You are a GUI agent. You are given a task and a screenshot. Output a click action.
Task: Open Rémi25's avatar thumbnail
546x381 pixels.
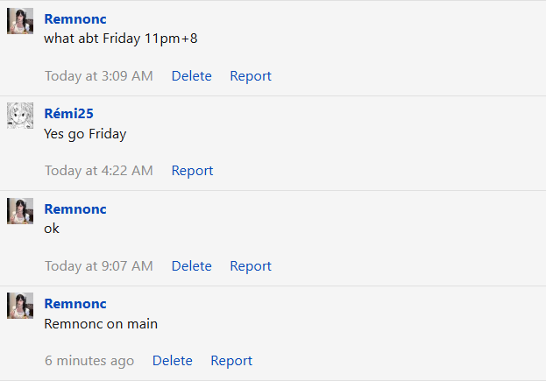pos(20,116)
